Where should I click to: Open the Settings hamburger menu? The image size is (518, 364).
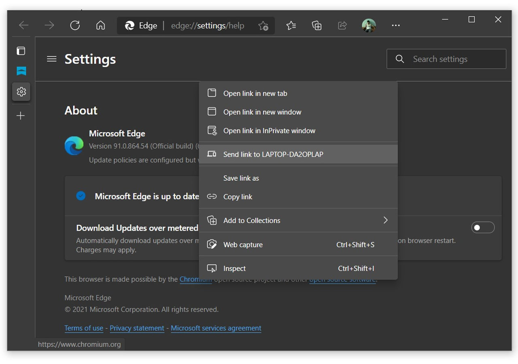point(51,59)
